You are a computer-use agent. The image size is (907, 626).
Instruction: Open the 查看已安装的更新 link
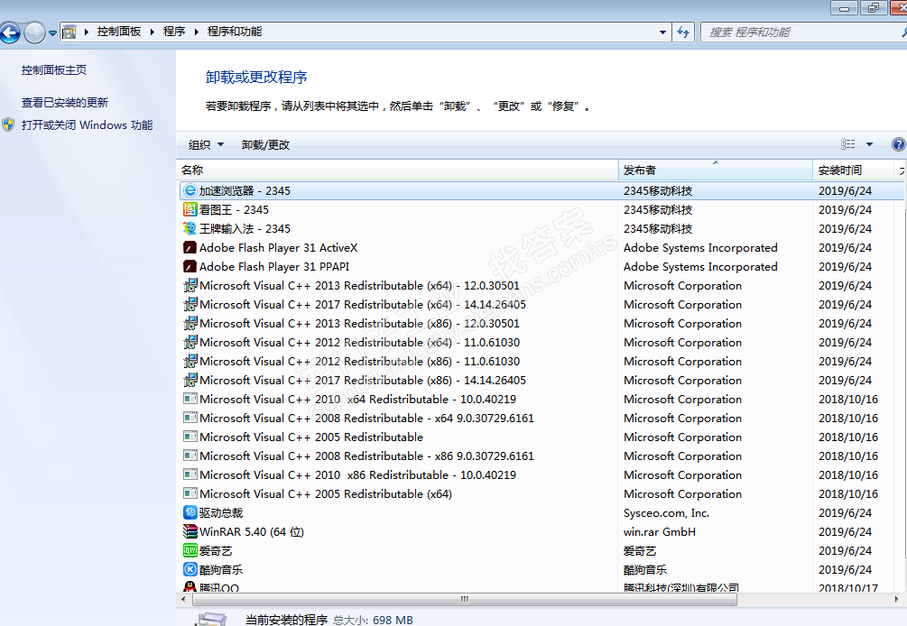pyautogui.click(x=65, y=102)
